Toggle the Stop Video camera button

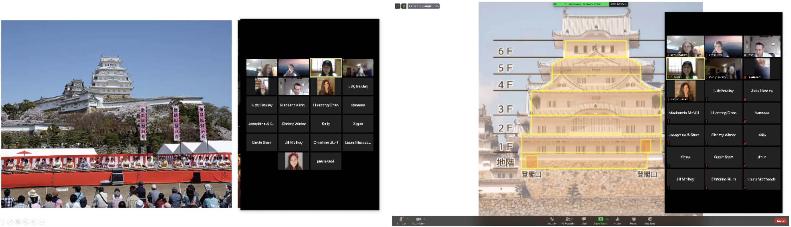418,219
